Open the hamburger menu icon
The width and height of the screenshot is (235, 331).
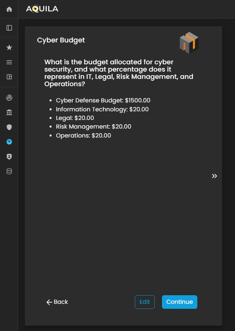point(9,62)
